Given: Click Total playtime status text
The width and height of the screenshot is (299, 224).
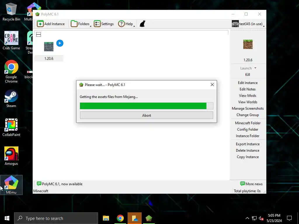Looking at the screenshot, I should (x=247, y=191).
